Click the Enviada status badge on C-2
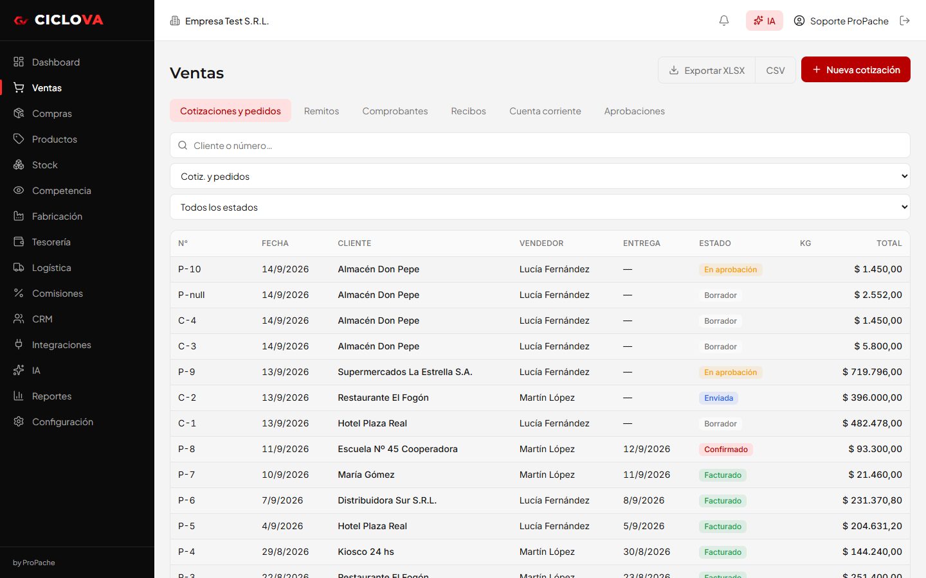The height and width of the screenshot is (578, 926). [718, 398]
